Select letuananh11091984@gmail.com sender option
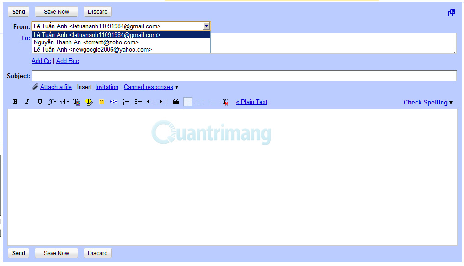This screenshot has width=464, height=266. (121, 35)
